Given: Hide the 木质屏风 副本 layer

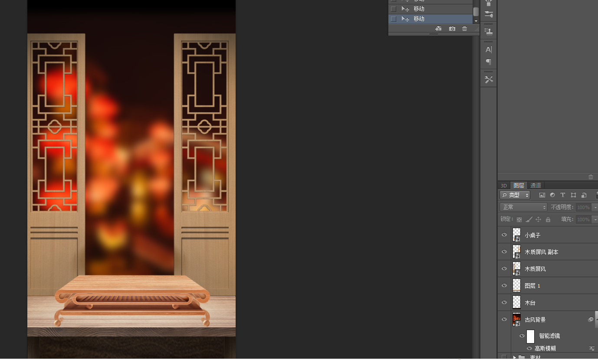Looking at the screenshot, I should [x=504, y=252].
